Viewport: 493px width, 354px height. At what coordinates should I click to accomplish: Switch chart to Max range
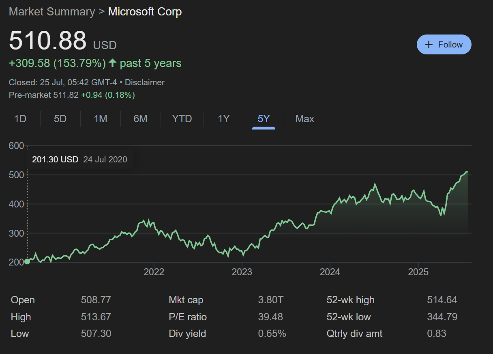305,119
